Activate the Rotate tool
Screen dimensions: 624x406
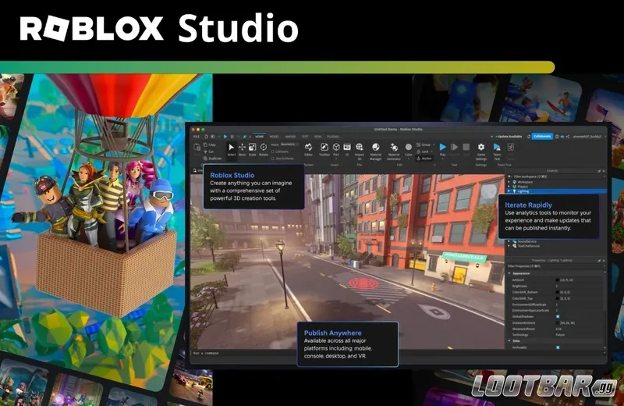coord(264,149)
